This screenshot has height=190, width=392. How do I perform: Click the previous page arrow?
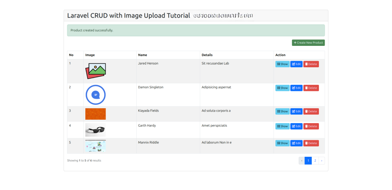[302, 161]
